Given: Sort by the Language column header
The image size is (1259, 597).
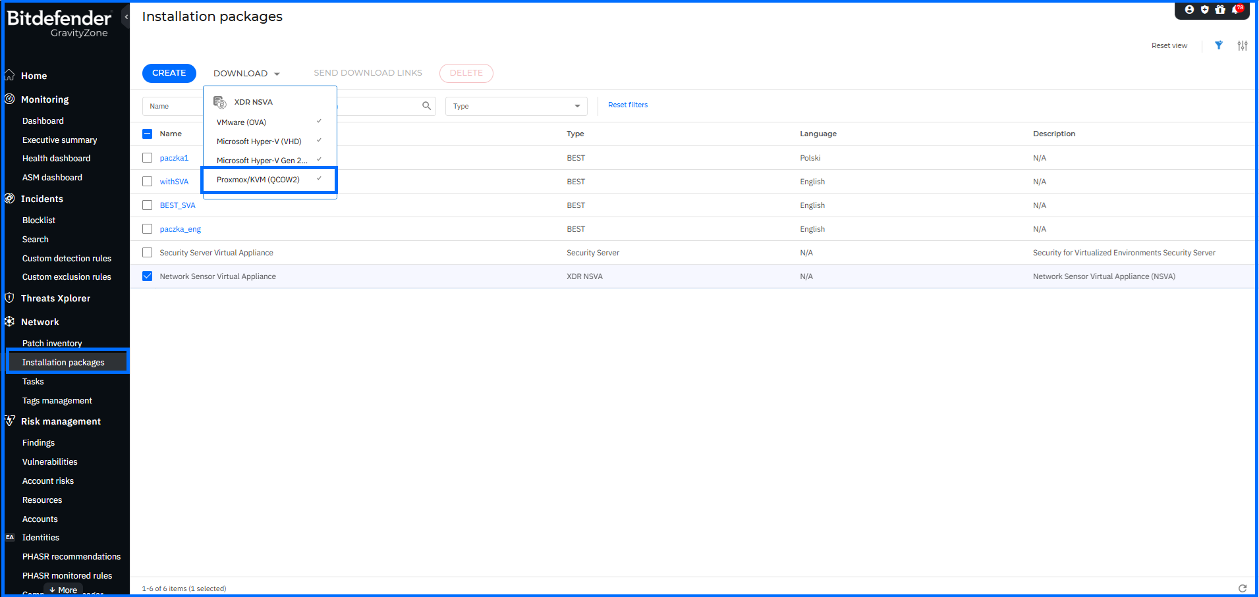Looking at the screenshot, I should [x=818, y=134].
